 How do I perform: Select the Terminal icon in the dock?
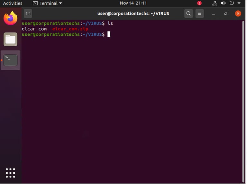click(x=10, y=60)
